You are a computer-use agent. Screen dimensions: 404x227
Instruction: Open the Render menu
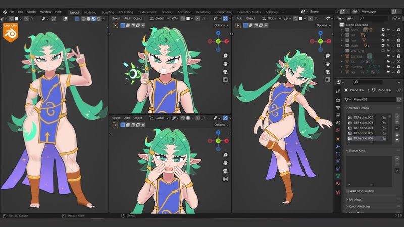(x=31, y=12)
